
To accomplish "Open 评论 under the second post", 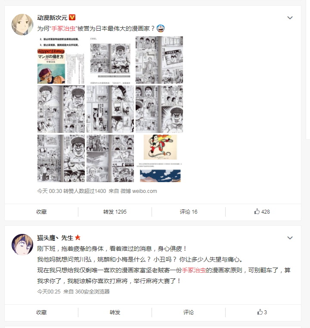I will tap(189, 312).
